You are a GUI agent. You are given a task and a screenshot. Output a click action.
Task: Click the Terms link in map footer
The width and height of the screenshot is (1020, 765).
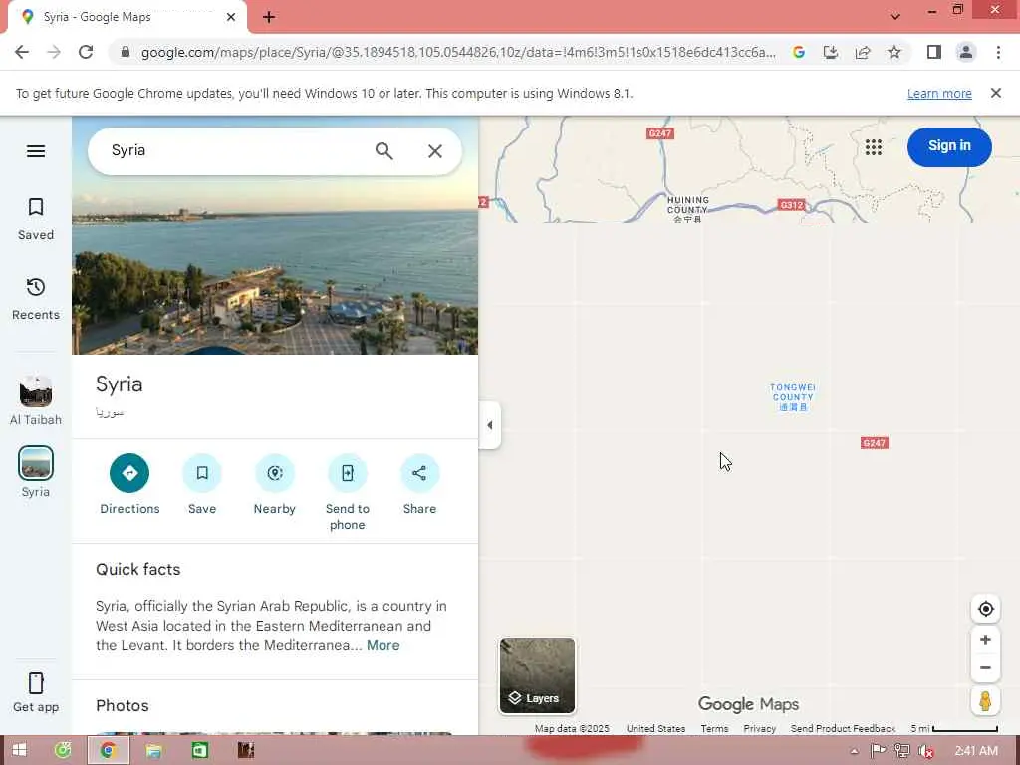point(714,729)
